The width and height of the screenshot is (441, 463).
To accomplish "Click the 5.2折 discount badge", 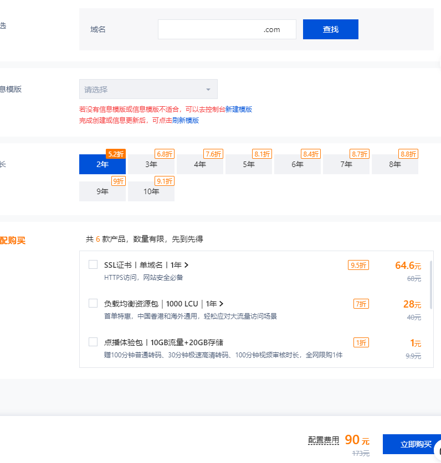I will tap(116, 154).
